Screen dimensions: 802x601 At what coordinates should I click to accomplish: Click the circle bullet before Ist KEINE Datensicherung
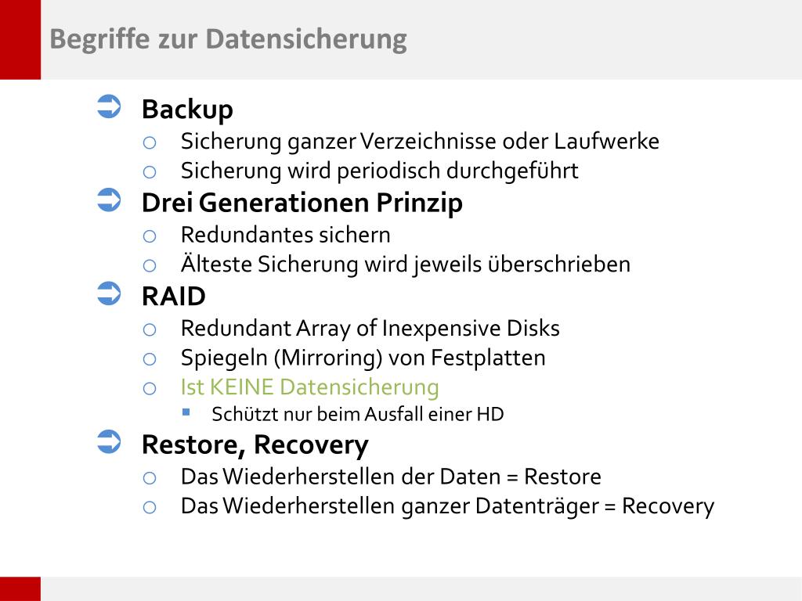coord(150,389)
